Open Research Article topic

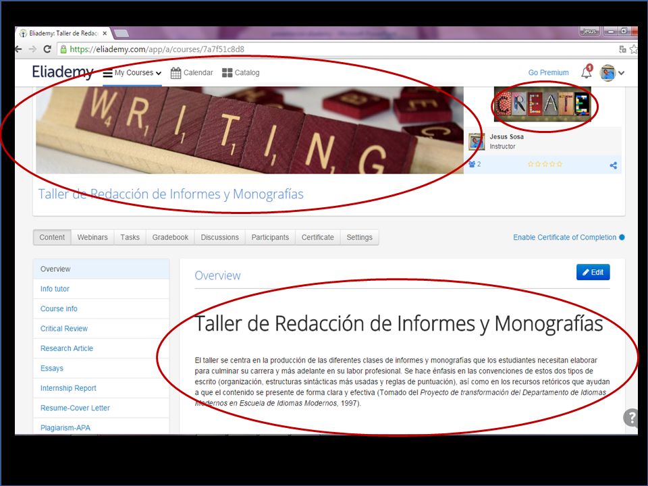pyautogui.click(x=101, y=348)
